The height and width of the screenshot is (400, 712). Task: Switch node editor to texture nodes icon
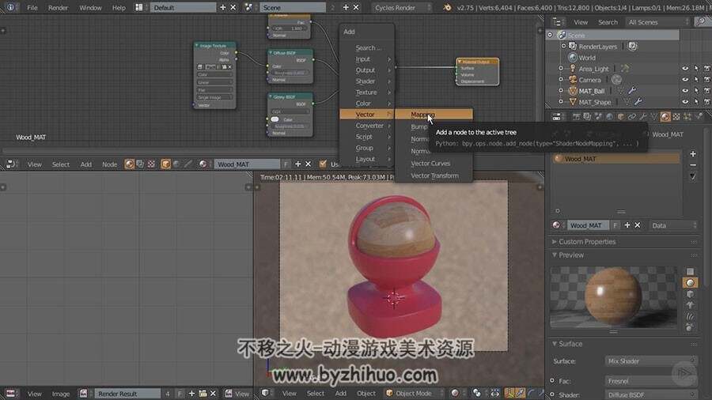click(x=151, y=164)
